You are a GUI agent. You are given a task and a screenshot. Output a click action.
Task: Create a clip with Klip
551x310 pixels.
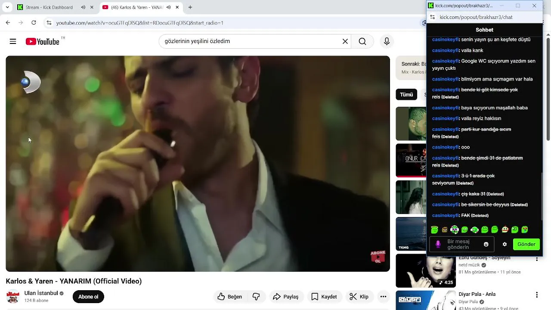359,297
